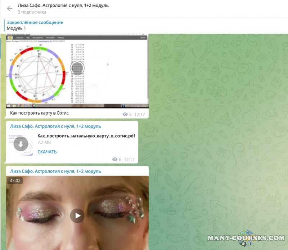
Task: Jump to pinned message "Модуль 1"
Action: [35, 25]
